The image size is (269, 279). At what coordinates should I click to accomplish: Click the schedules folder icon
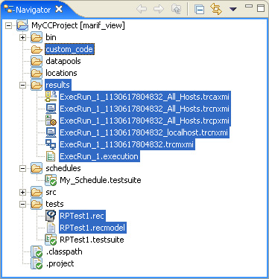tap(37, 168)
